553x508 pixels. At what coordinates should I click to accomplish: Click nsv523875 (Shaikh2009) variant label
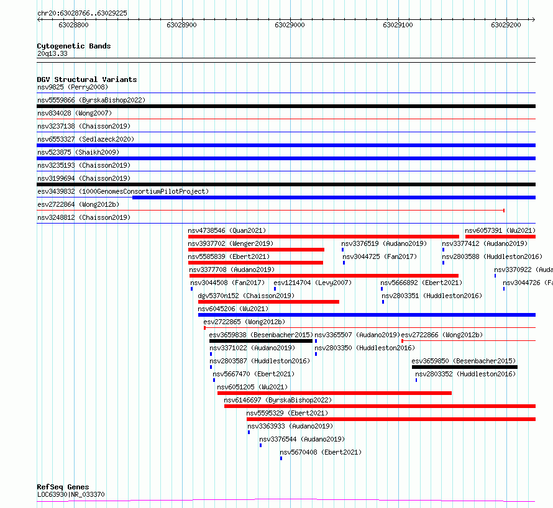78,152
